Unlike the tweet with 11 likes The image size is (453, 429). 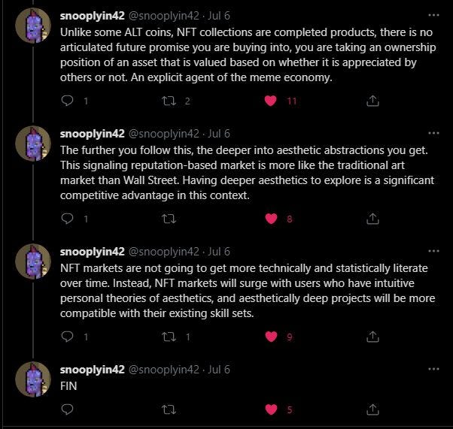pos(271,101)
